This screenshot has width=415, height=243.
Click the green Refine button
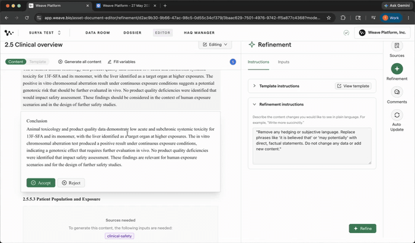[362, 228]
